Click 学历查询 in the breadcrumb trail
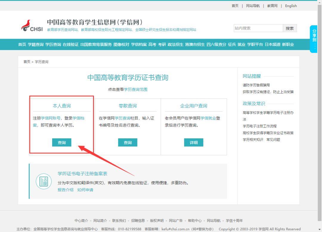Image resolution: width=322 pixels, height=232 pixels. coord(41,62)
